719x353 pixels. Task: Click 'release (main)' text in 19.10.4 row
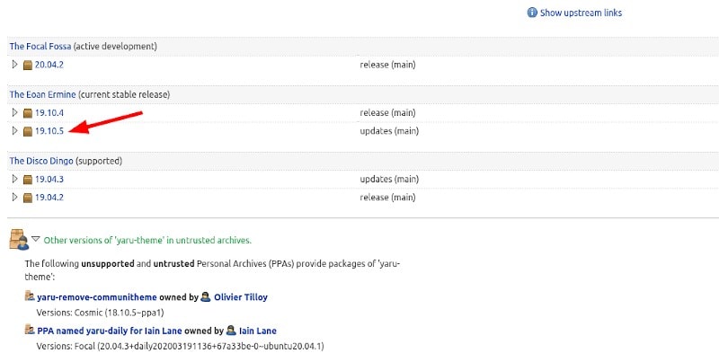tap(387, 113)
